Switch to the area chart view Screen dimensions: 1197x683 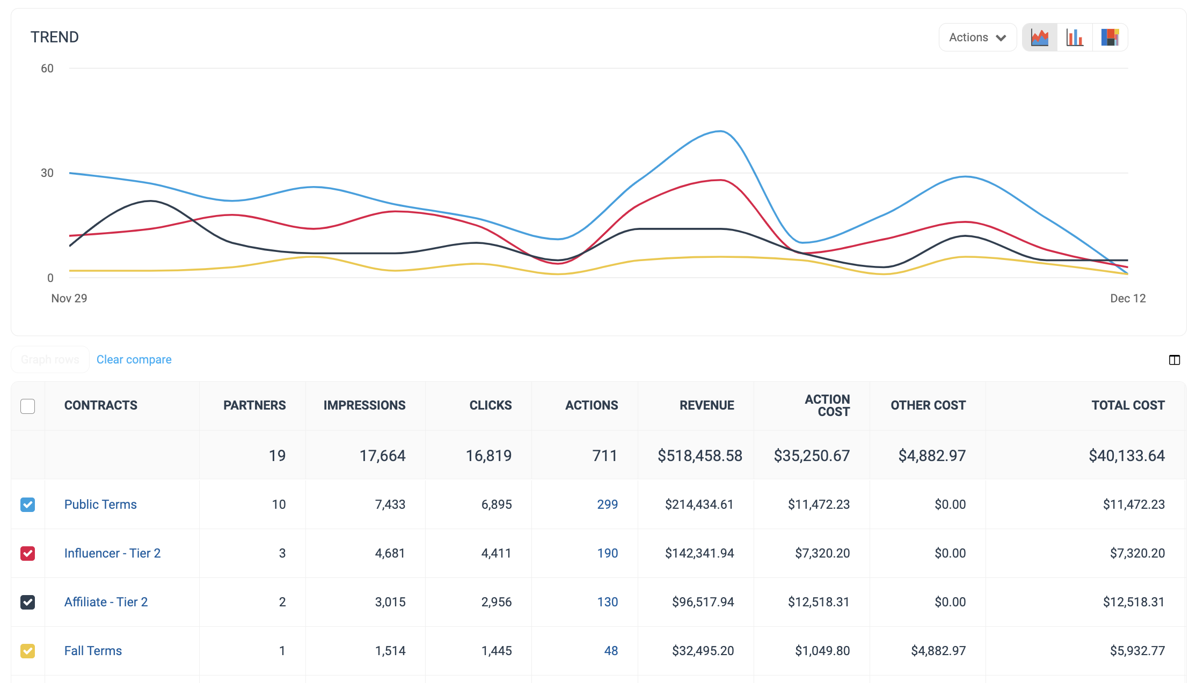1040,38
